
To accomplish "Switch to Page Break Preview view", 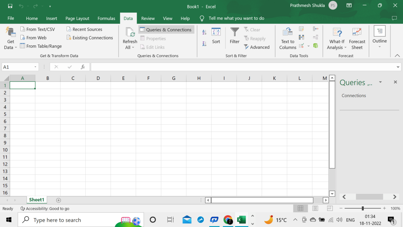I will (x=330, y=208).
